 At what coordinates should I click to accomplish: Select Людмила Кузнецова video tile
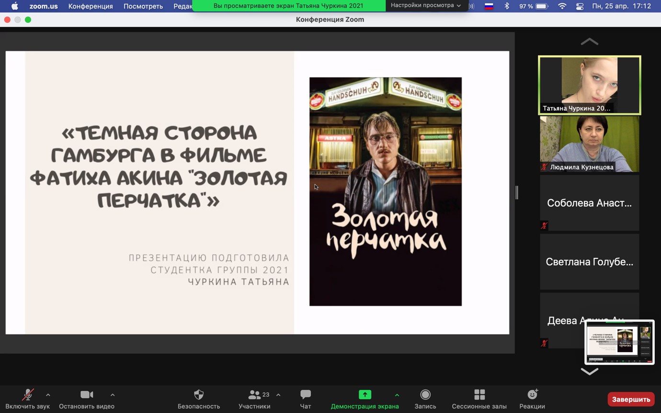pyautogui.click(x=590, y=144)
